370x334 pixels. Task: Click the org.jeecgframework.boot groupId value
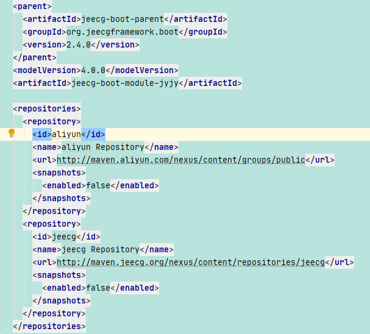123,32
